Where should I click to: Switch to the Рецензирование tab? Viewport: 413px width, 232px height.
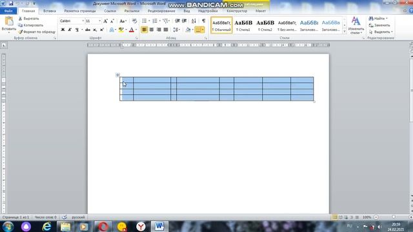tap(161, 11)
